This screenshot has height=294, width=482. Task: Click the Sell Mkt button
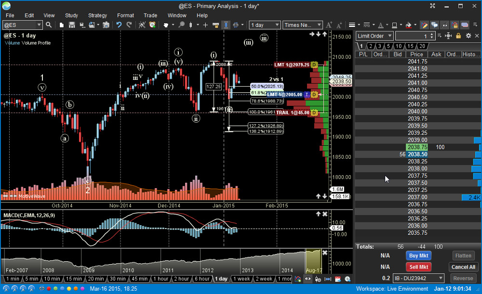pyautogui.click(x=418, y=267)
